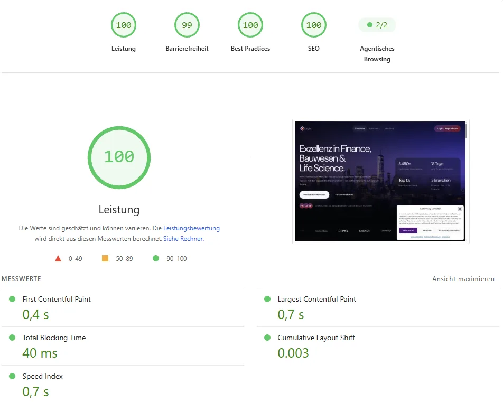Click the Leistung label under first gauge
This screenshot has height=402, width=503.
124,49
